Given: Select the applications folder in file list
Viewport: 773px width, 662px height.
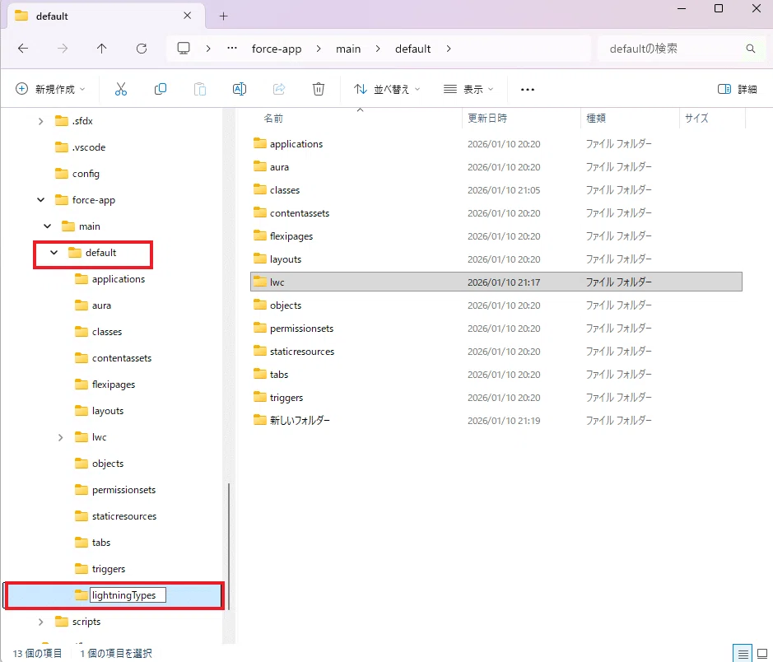Looking at the screenshot, I should pos(296,144).
